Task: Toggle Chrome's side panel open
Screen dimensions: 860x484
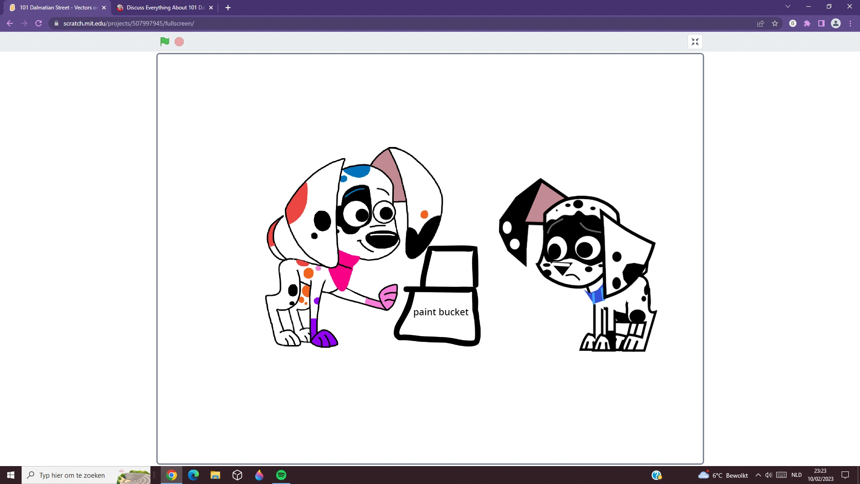Action: point(821,23)
